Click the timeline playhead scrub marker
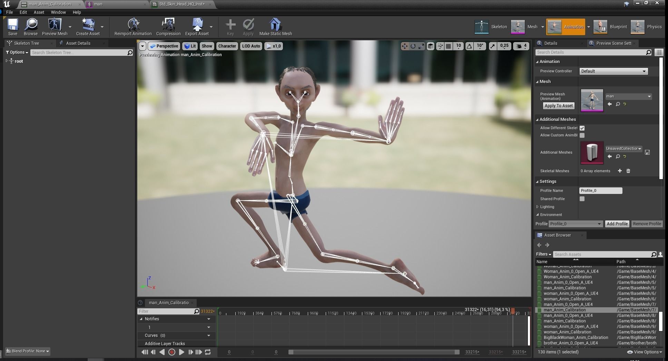This screenshot has height=361, width=668. point(513,311)
